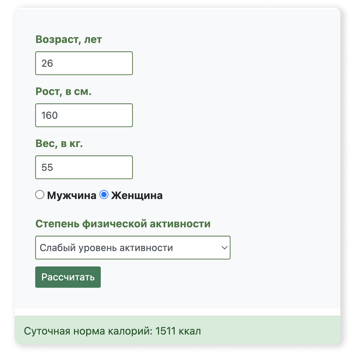Focus the Рост, в см. input
This screenshot has width=355, height=352.
84,115
